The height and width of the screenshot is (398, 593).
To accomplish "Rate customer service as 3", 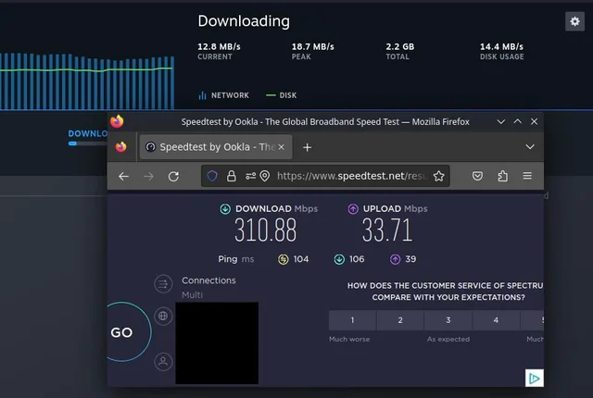I will tap(448, 320).
